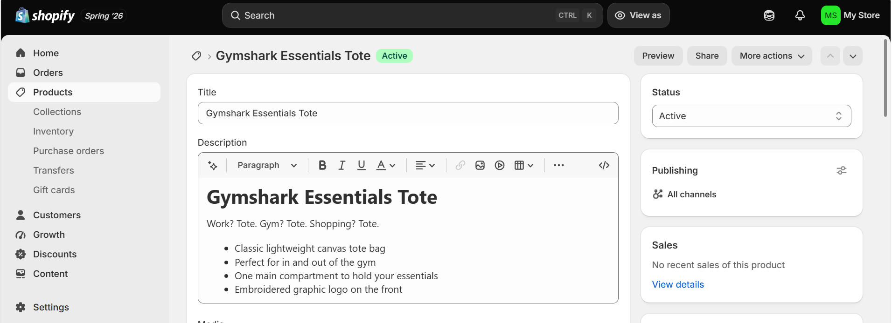Screen dimensions: 892x323
Task: Open the text alignment dropdown
Action: point(425,165)
